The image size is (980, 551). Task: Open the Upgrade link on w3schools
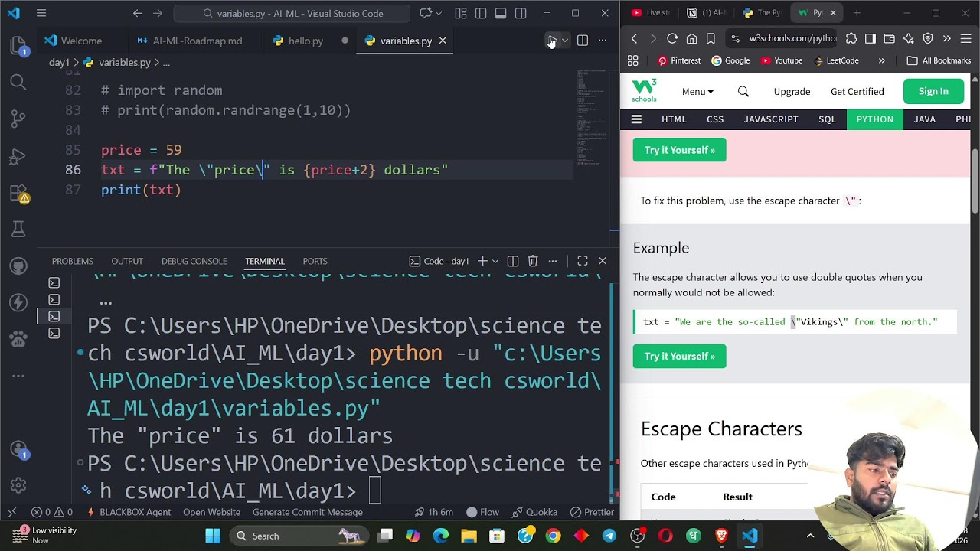(x=792, y=91)
